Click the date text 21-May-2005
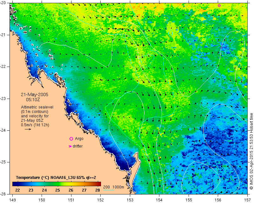This screenshot has width=254, height=203. pos(35,95)
